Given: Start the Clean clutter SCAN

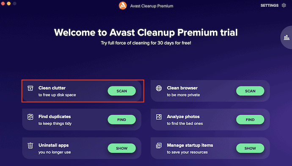Looking at the screenshot, I should 121,91.
